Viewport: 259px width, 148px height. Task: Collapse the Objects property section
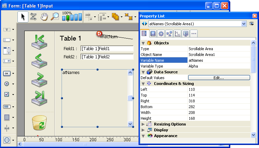coord(143,43)
